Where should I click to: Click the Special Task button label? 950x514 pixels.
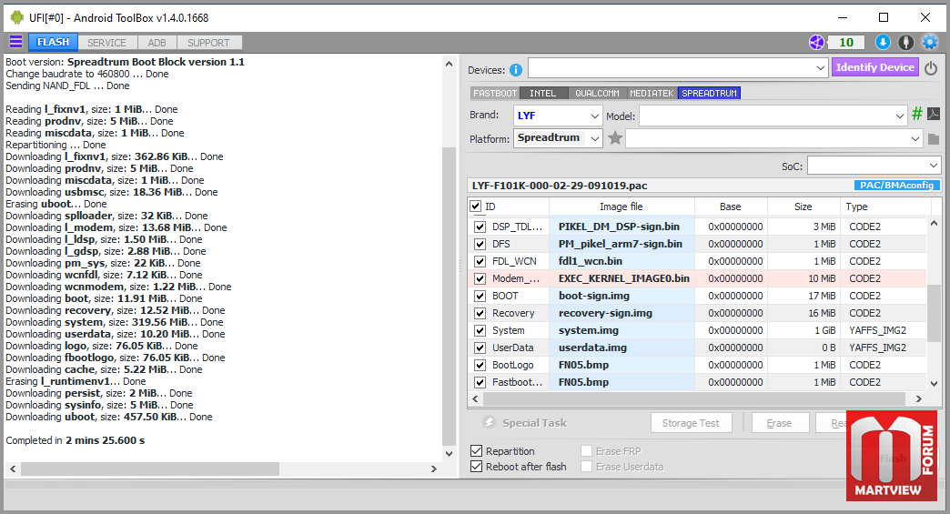click(534, 423)
